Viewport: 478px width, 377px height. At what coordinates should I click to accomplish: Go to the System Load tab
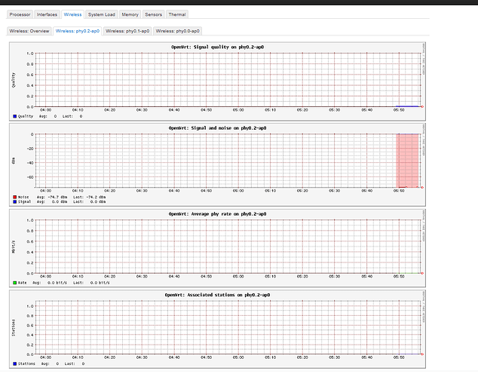click(101, 14)
